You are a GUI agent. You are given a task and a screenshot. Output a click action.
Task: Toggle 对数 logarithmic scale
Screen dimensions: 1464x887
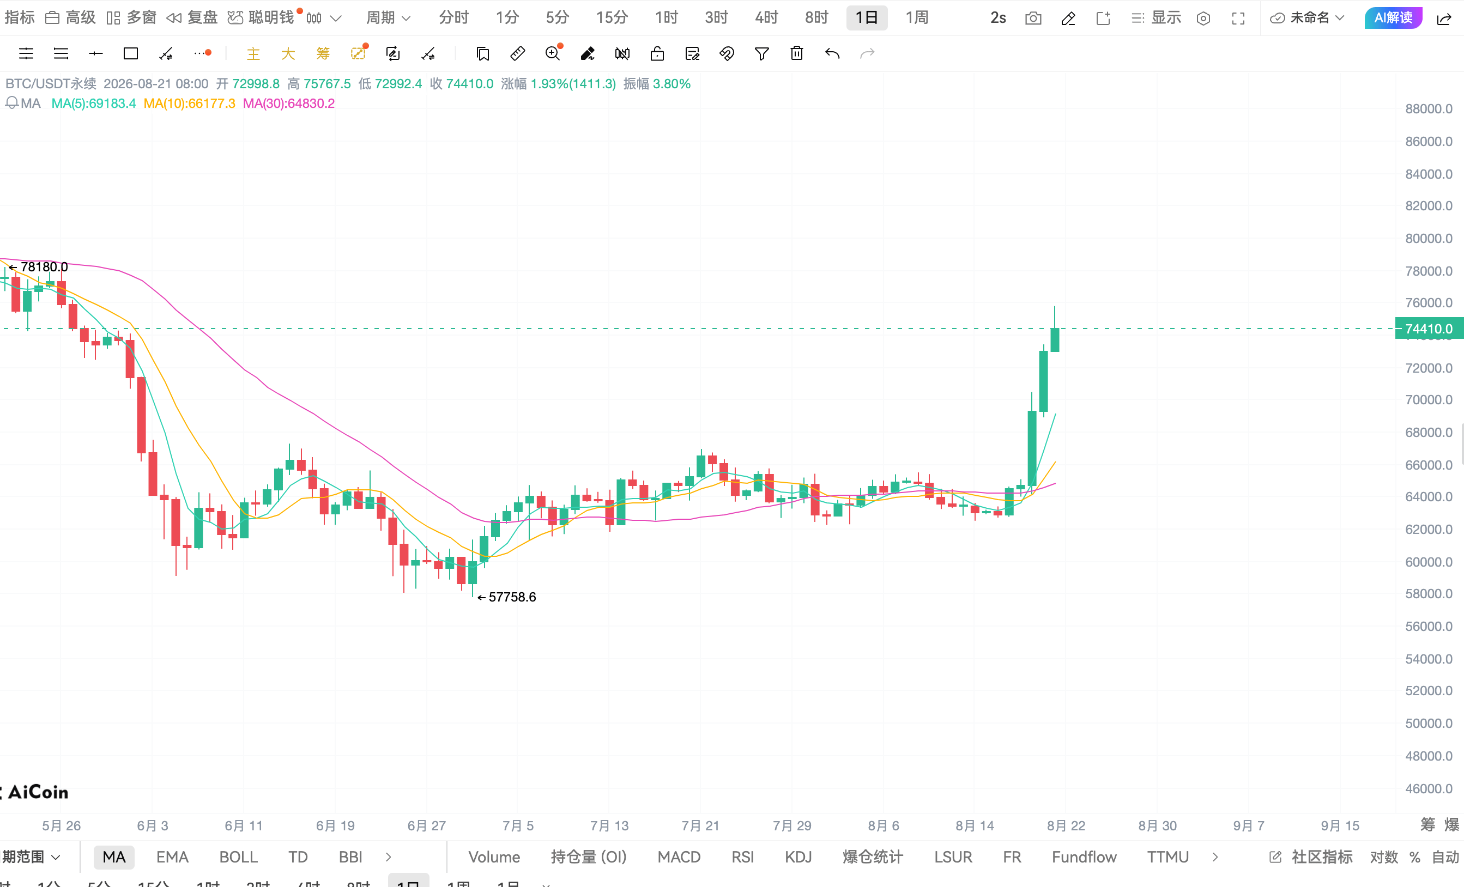[1384, 856]
